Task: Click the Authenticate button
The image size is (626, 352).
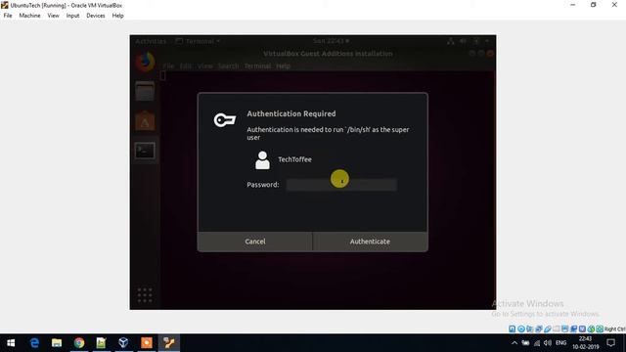Action: pos(370,242)
